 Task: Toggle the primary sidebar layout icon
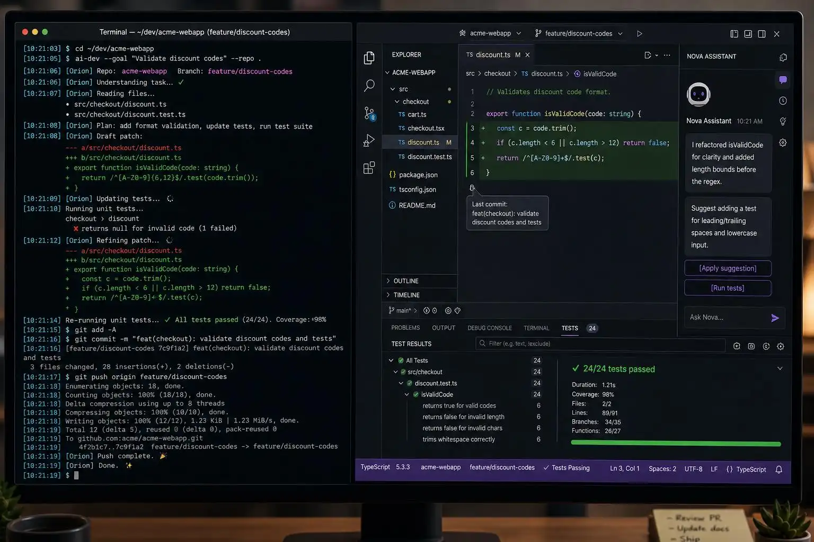(734, 34)
